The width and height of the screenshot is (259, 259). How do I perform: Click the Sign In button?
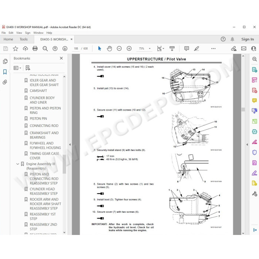tap(248, 39)
